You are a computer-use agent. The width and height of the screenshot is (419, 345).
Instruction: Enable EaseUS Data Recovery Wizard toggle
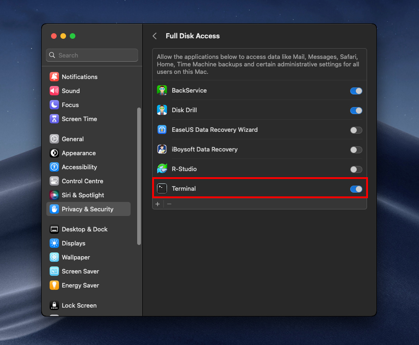tap(356, 130)
